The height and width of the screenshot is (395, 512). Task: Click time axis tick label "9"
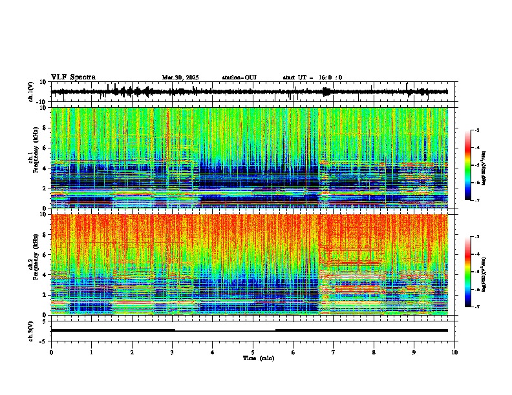pyautogui.click(x=414, y=352)
